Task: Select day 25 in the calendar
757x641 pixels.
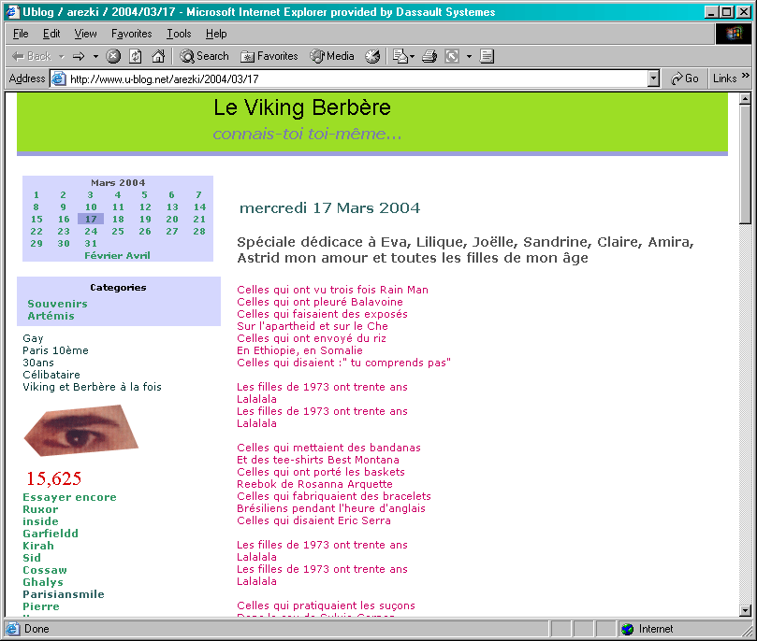Action: [118, 231]
